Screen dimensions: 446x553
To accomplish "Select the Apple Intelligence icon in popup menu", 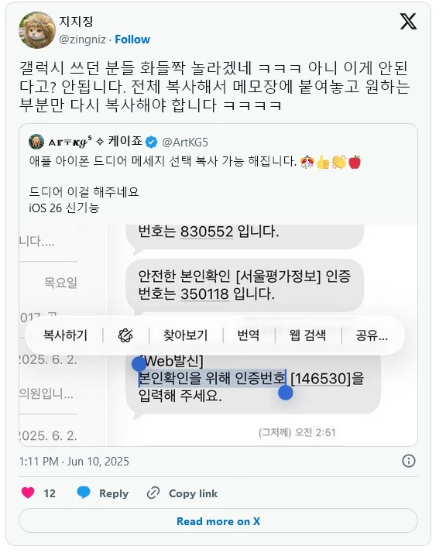I will click(x=125, y=335).
